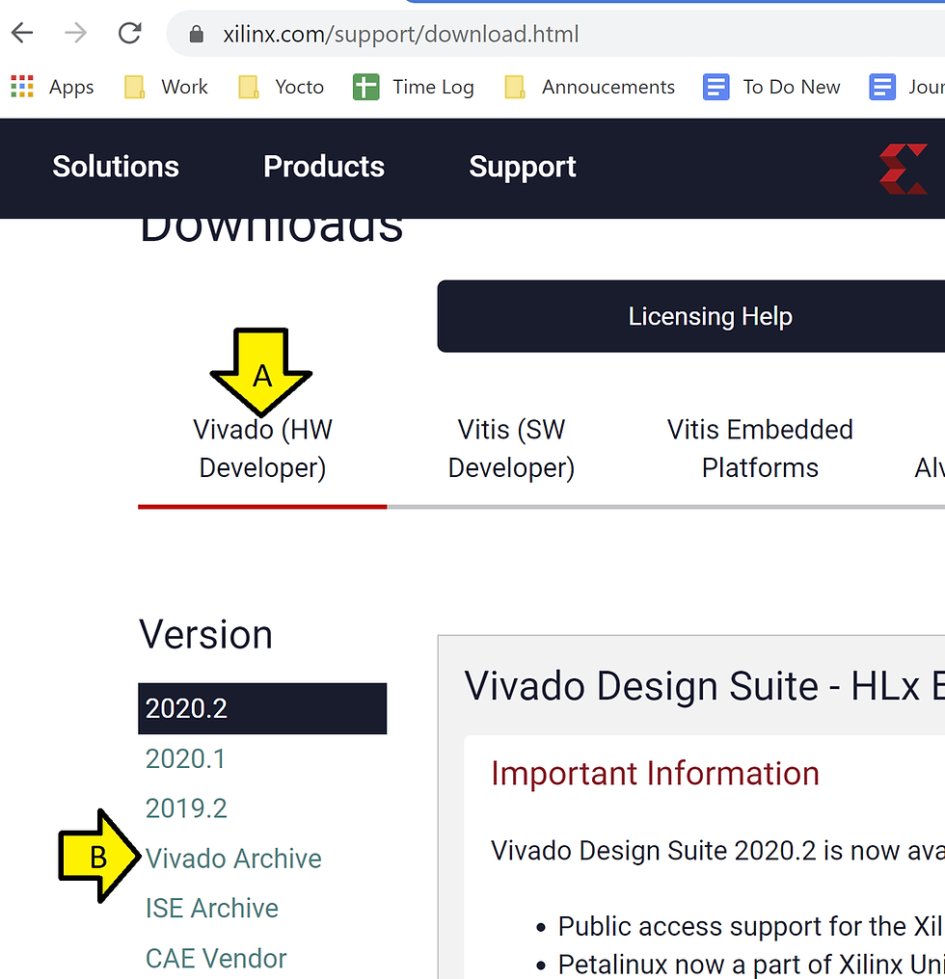Viewport: 945px width, 979px height.
Task: Open the CAE Vendor link
Action: [x=216, y=959]
